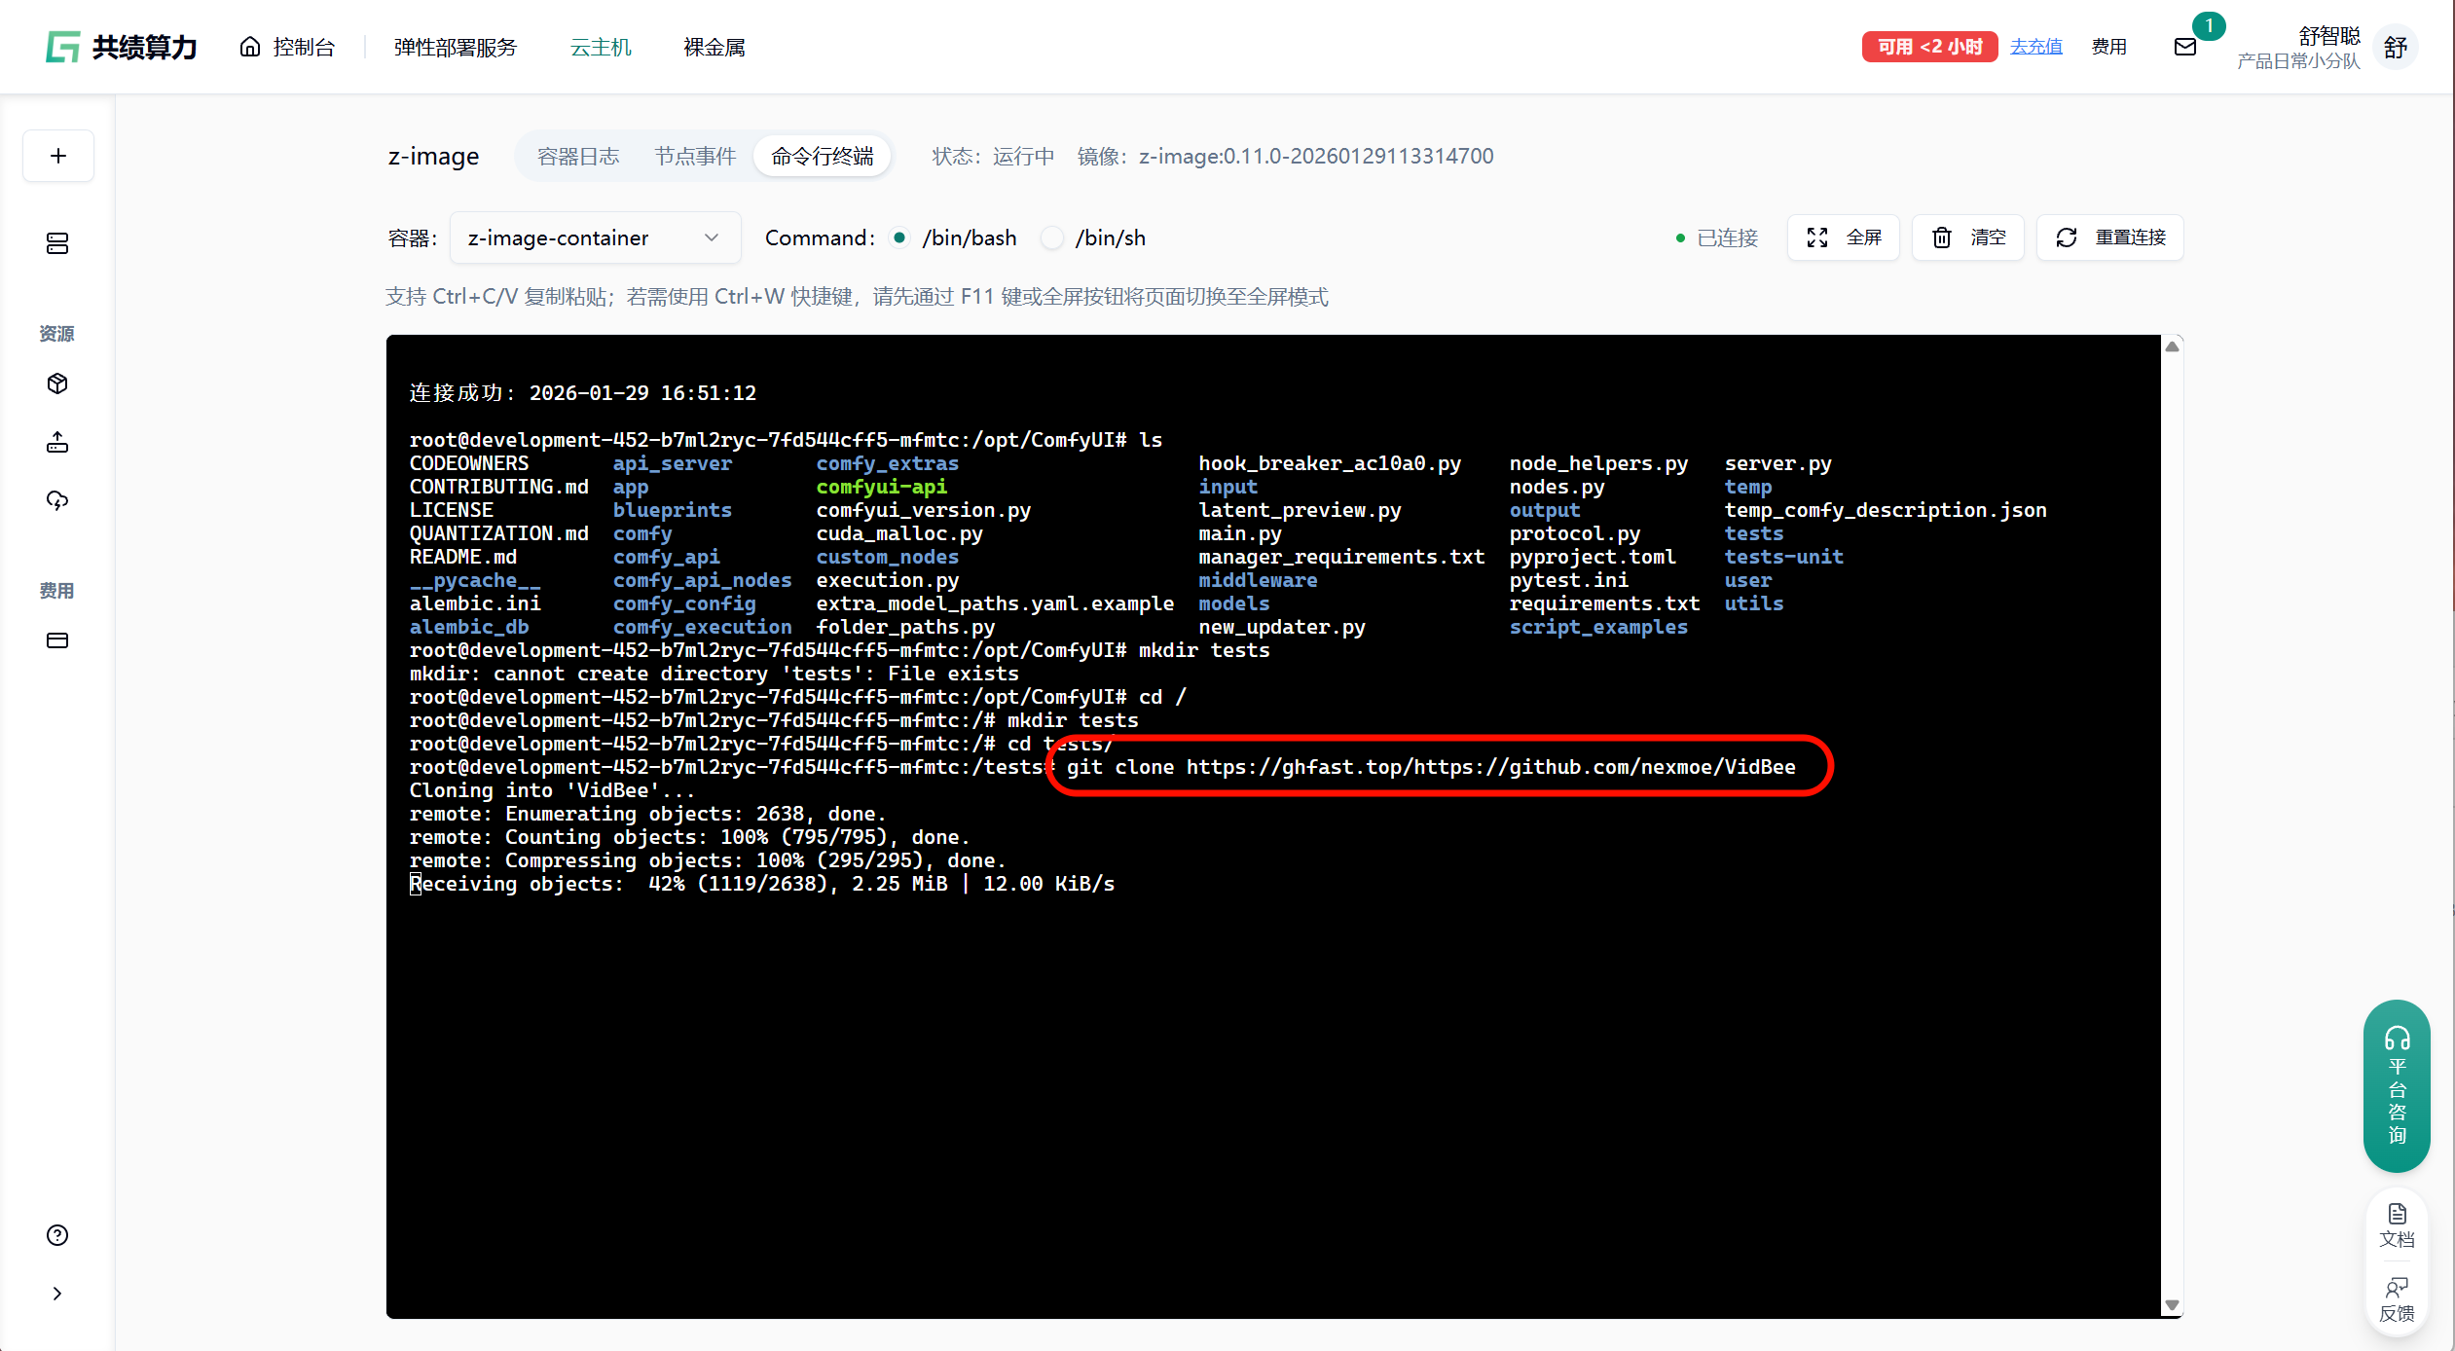Viewport: 2455px width, 1351px height.
Task: Select the /bin/sh command radio
Action: coord(1052,237)
